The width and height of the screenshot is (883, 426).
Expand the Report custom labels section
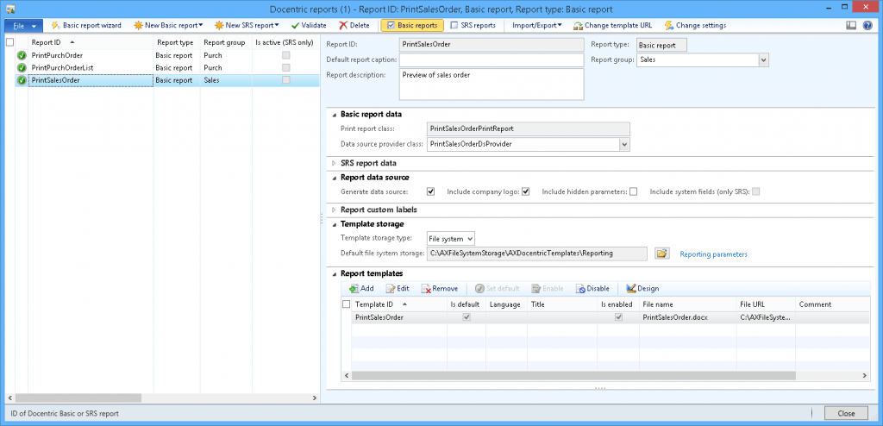pyautogui.click(x=334, y=210)
